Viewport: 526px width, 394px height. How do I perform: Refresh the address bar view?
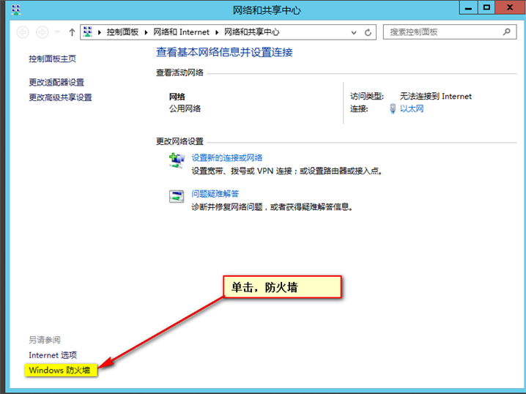368,32
